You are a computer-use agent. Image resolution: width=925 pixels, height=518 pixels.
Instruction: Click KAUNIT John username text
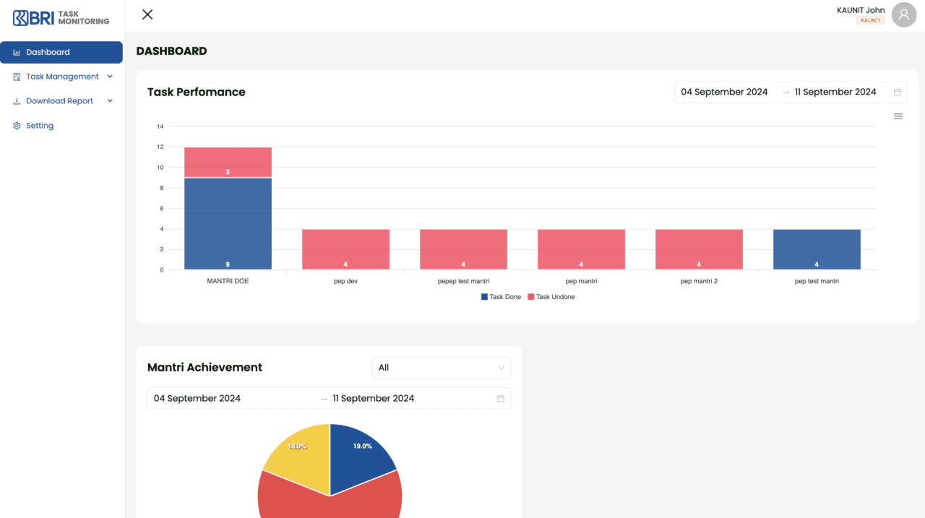pos(861,9)
